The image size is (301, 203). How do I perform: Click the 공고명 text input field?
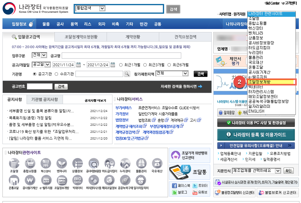121,56
